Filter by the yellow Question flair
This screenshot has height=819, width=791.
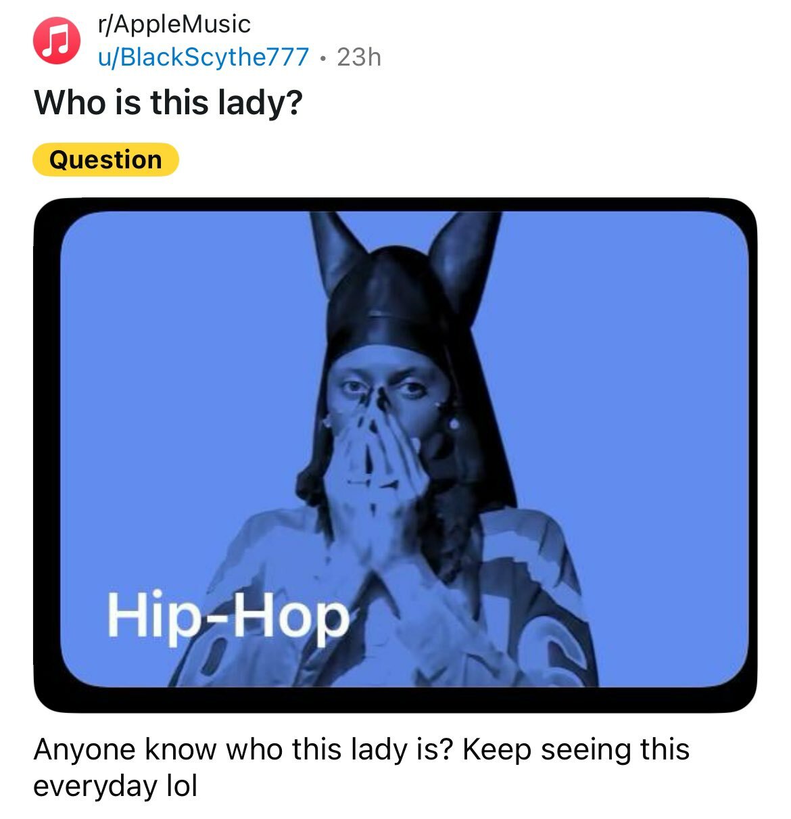[x=105, y=160]
